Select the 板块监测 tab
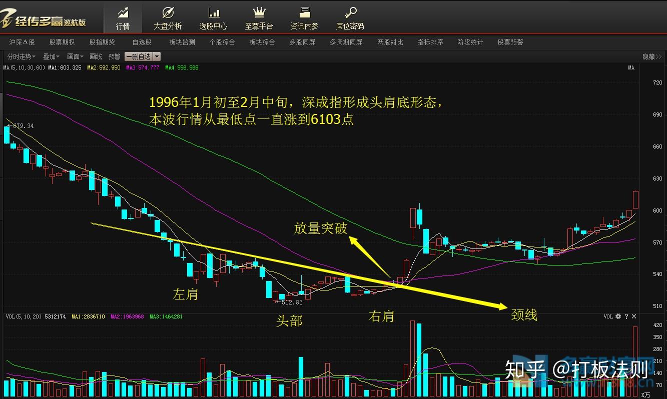The image size is (667, 399). point(182,42)
